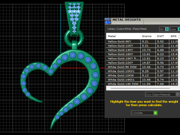Click the 9.56 DWT value
Screen dimensions: 180x135
[x=160, y=63]
